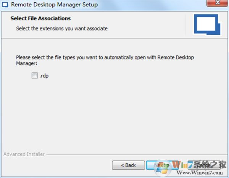Click the 'Select the extensions you want associate' subtitle
Viewport: 229px width, 178px height.
pos(61,28)
